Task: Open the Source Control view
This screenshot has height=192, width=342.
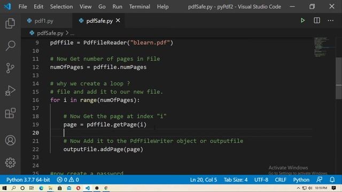Action: pyautogui.click(x=10, y=68)
